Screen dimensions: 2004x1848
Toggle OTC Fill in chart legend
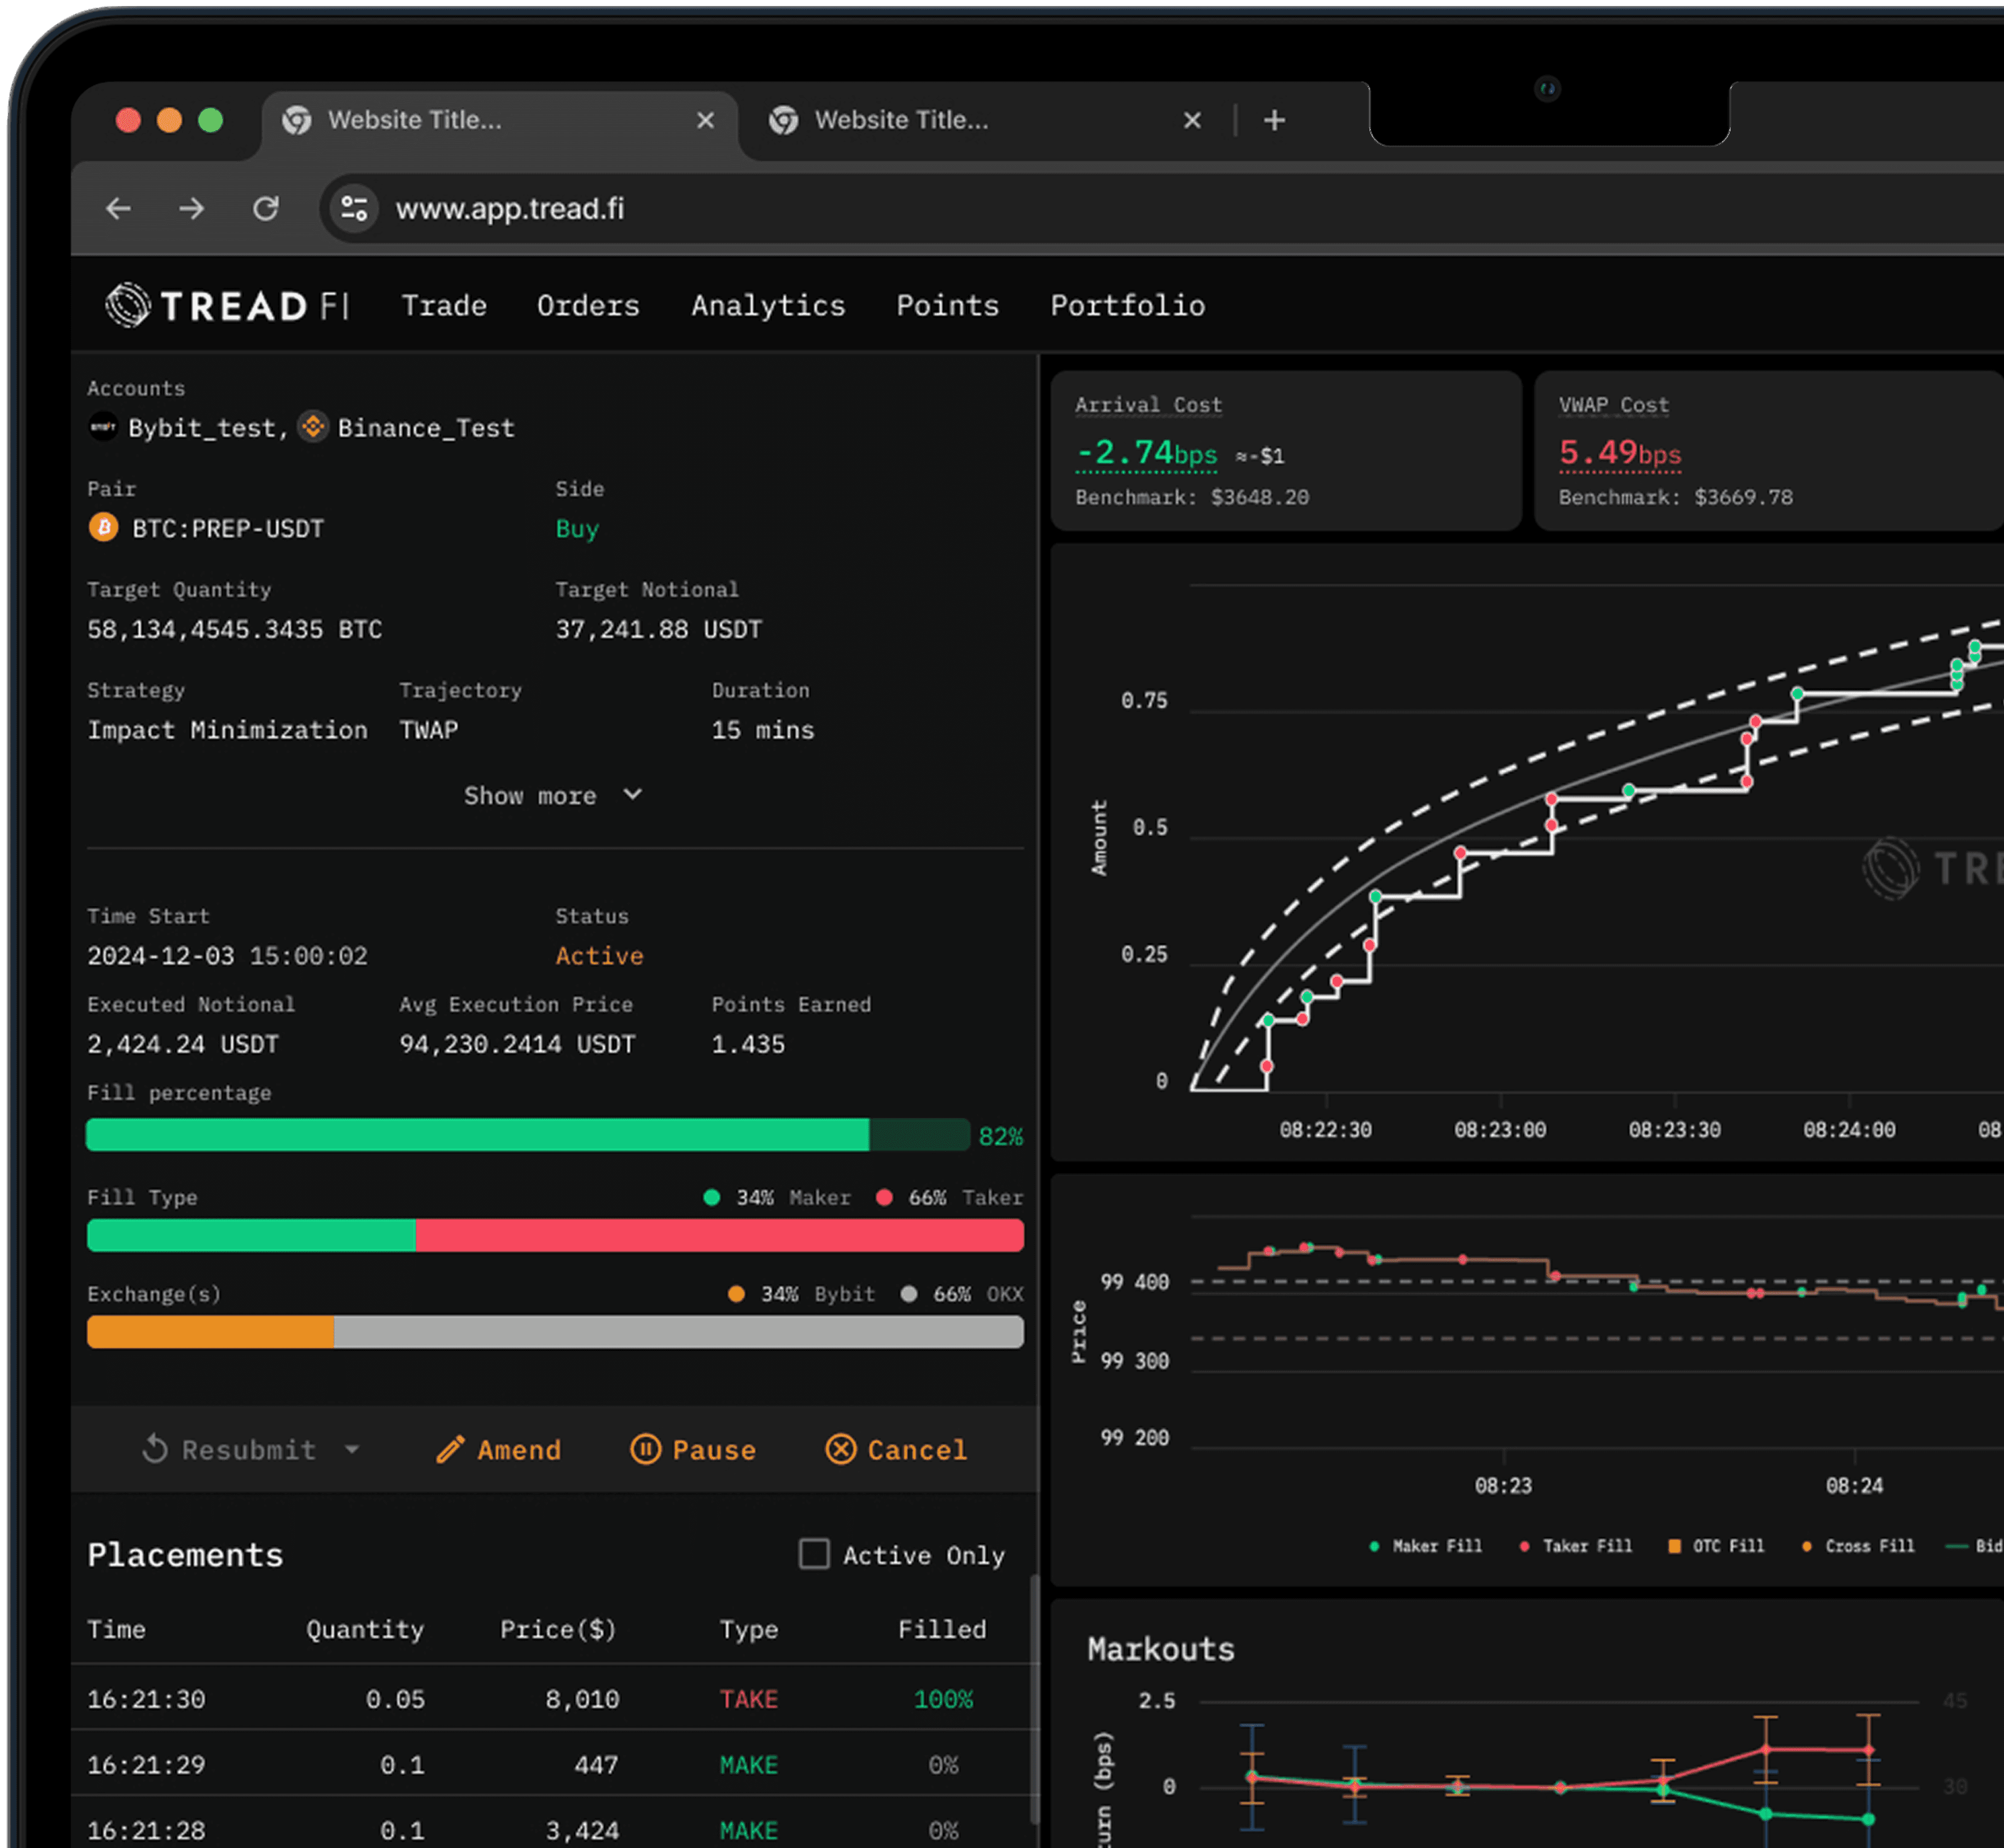(x=1716, y=1546)
